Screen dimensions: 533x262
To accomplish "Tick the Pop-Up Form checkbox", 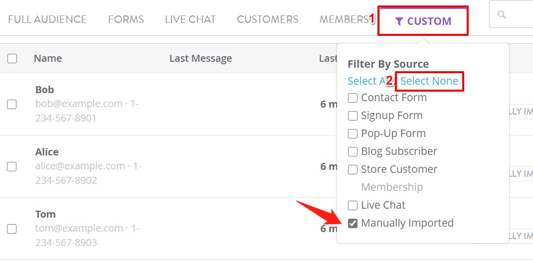I will click(x=353, y=133).
